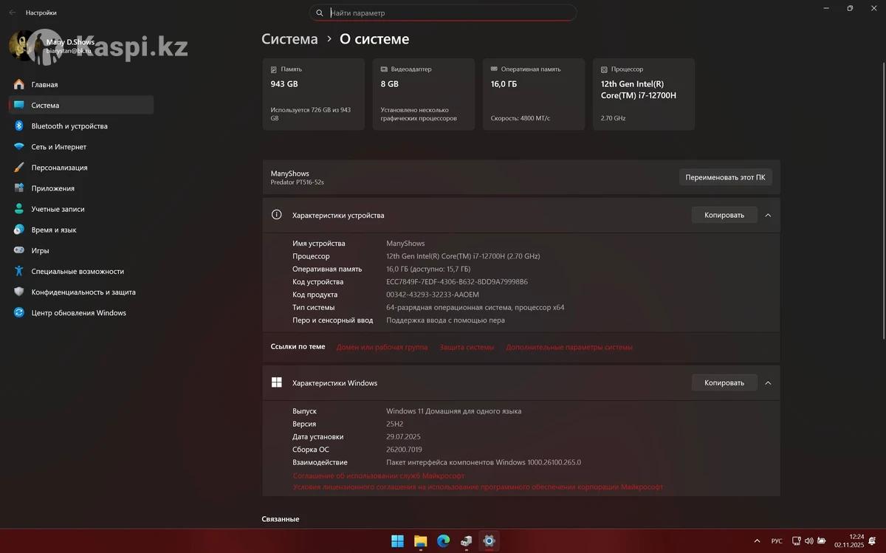
Task: Click the Найти параметр search field
Action: (x=450, y=13)
